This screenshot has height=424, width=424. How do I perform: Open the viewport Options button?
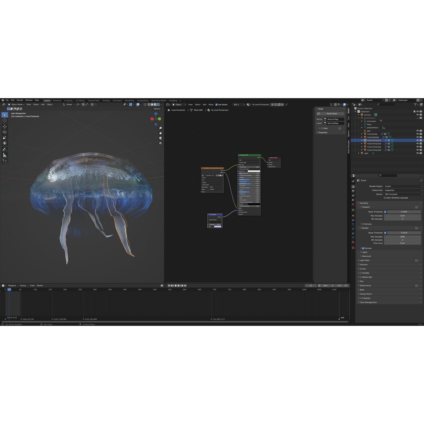coord(158,109)
